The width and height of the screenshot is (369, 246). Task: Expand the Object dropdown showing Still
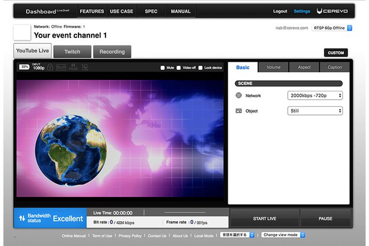[x=315, y=111]
